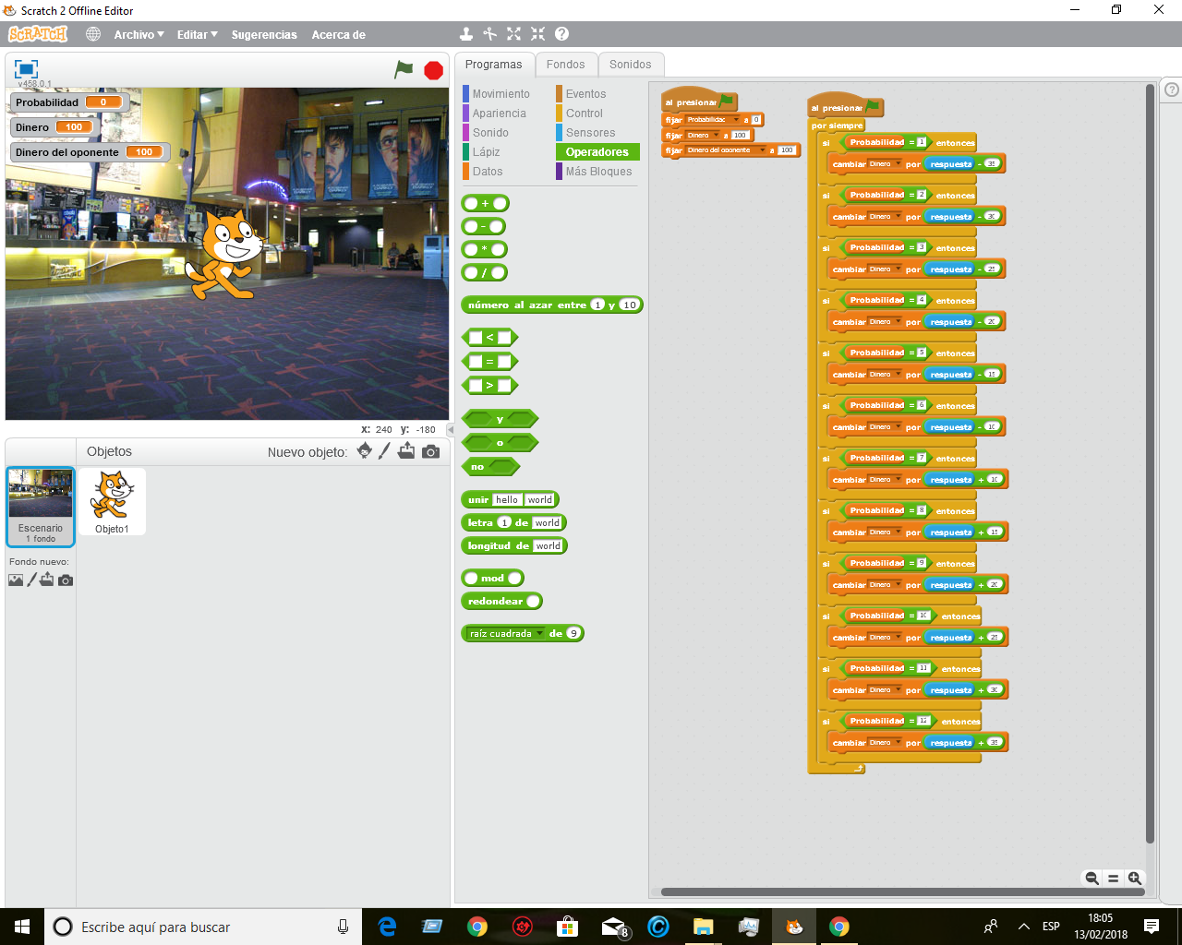Image resolution: width=1182 pixels, height=945 pixels.
Task: Switch to the Fondos tab
Action: (x=566, y=65)
